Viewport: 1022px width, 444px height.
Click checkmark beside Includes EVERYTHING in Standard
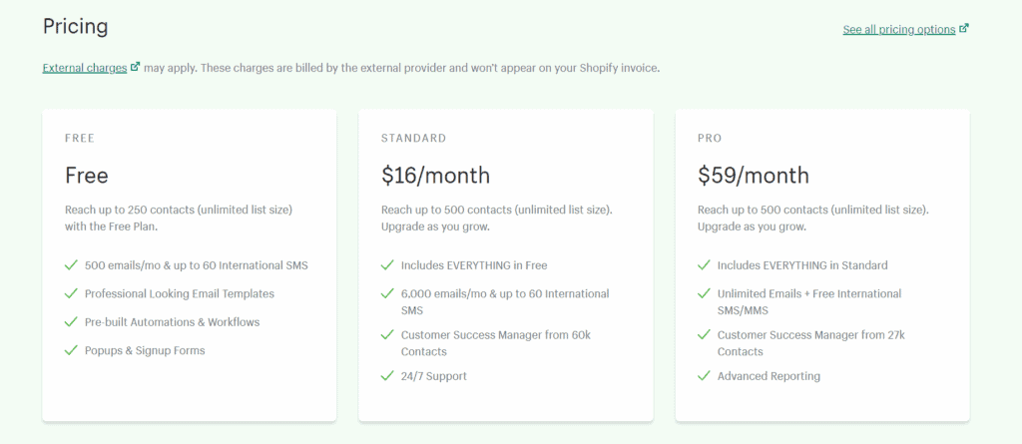click(x=704, y=265)
